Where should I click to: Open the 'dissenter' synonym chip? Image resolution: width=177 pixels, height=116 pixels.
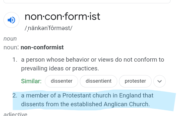[x=62, y=81]
